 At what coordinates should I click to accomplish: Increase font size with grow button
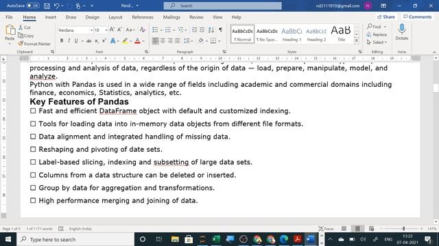[x=112, y=30]
